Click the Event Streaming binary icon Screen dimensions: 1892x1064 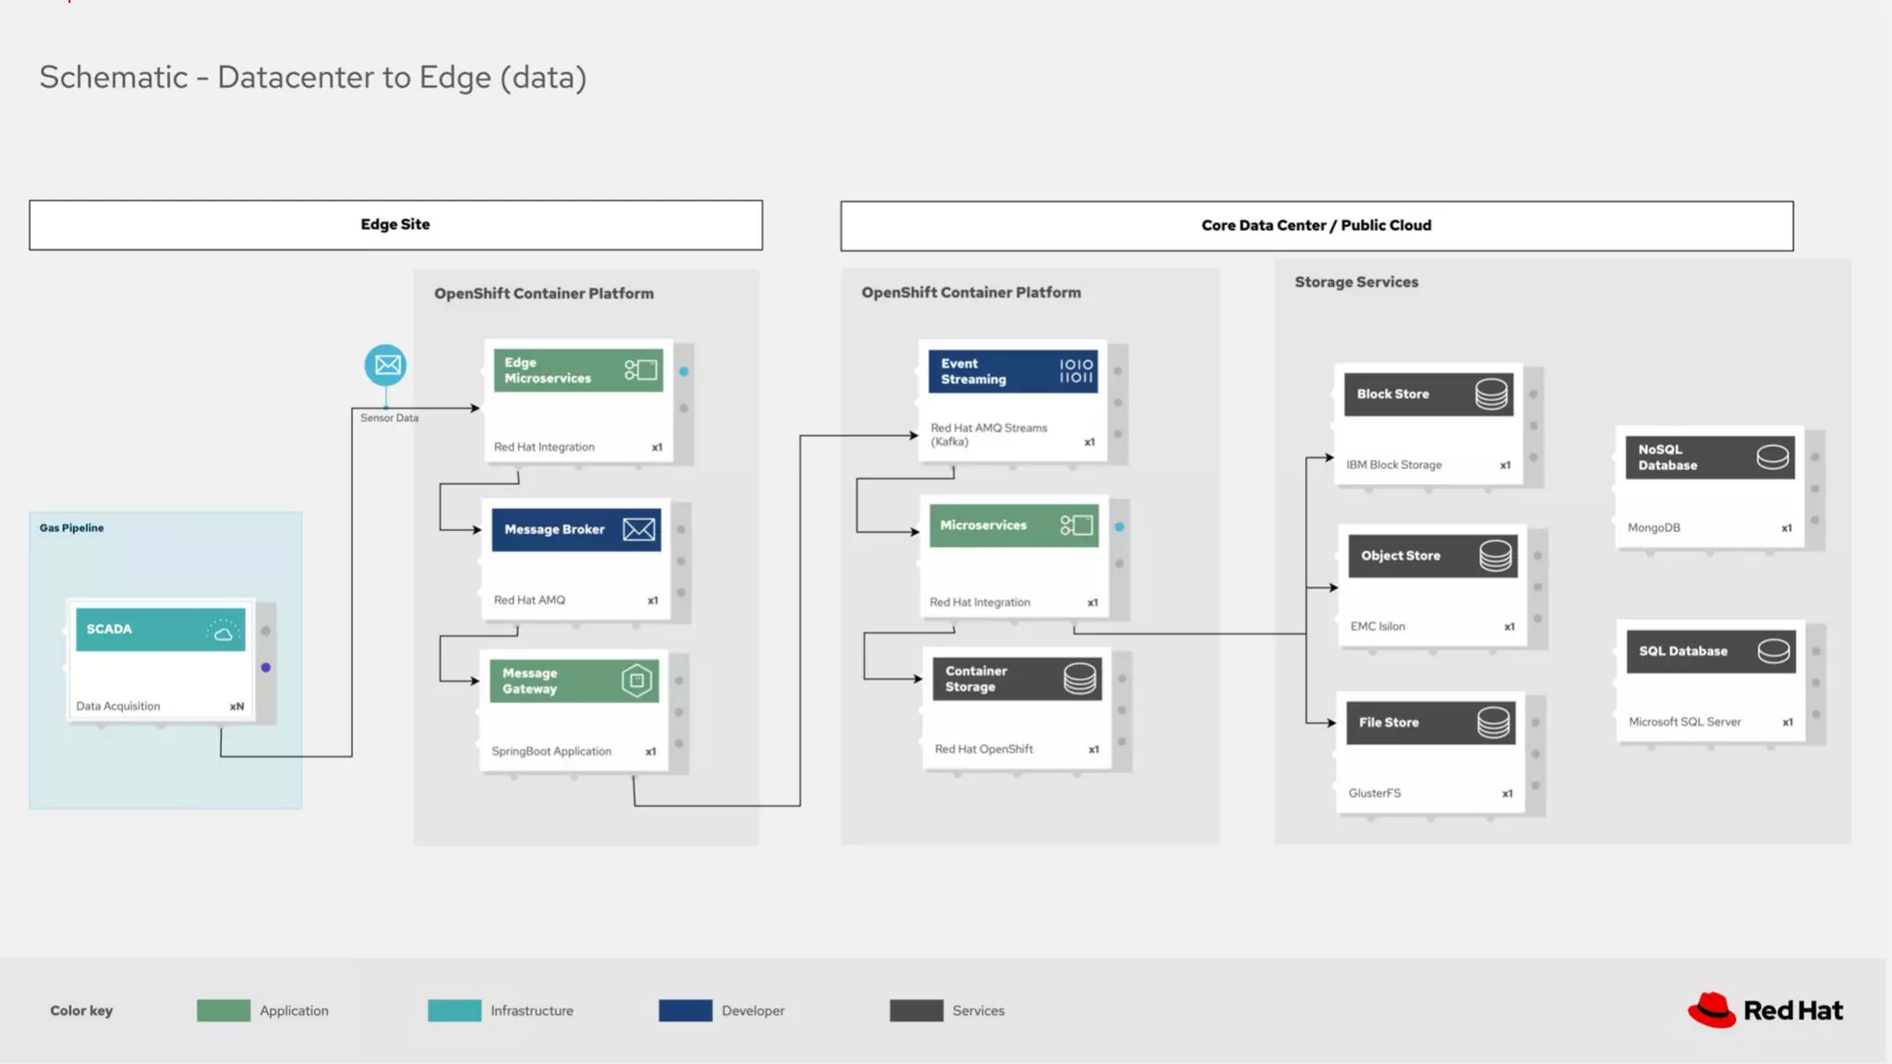click(x=1075, y=371)
